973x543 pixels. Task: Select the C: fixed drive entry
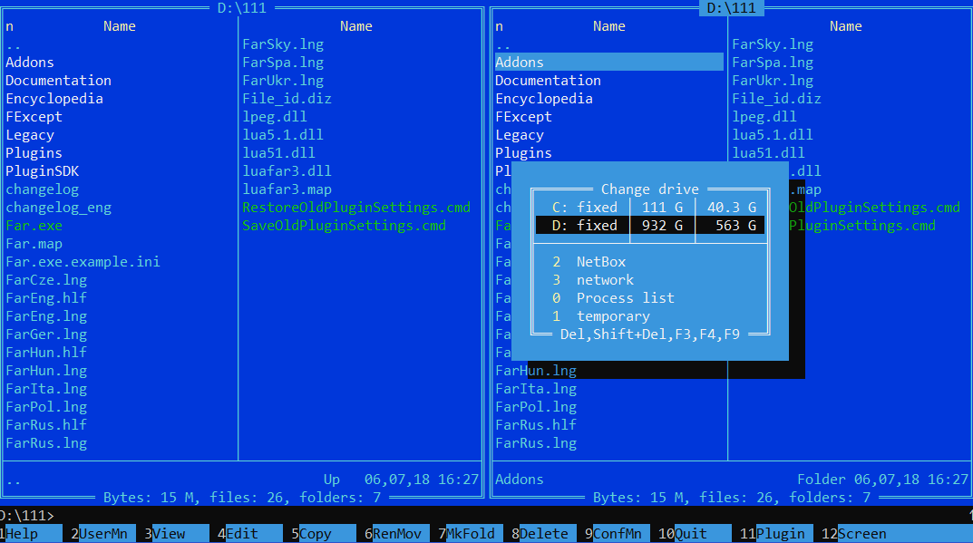649,208
